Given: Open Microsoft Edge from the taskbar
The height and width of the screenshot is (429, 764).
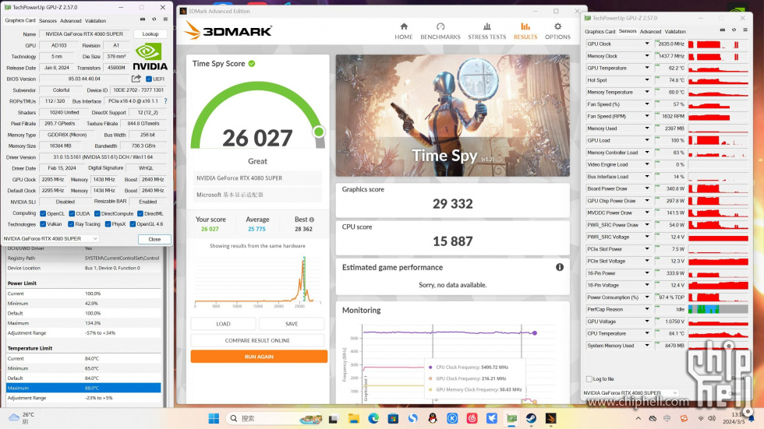Looking at the screenshot, I should (x=373, y=418).
